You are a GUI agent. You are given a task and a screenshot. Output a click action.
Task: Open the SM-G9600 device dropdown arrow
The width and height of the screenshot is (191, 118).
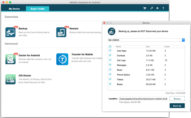tap(183, 40)
